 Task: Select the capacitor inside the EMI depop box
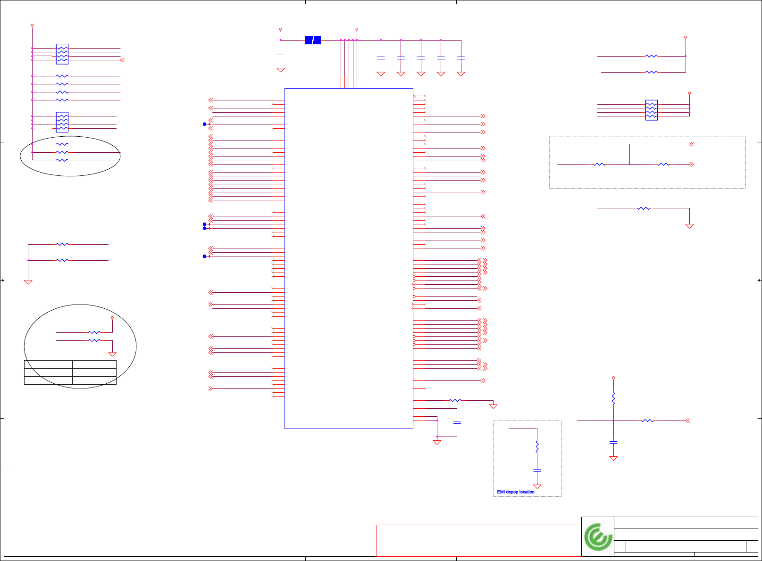point(537,470)
